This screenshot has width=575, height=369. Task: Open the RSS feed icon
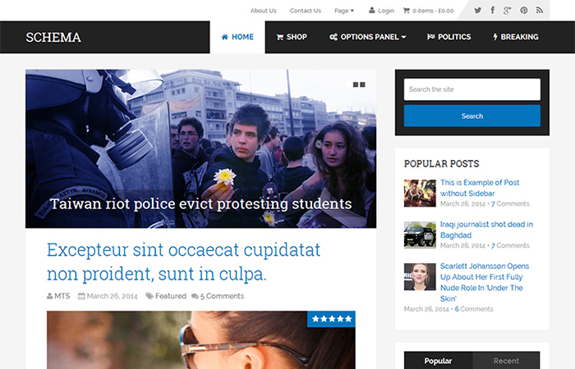point(539,10)
